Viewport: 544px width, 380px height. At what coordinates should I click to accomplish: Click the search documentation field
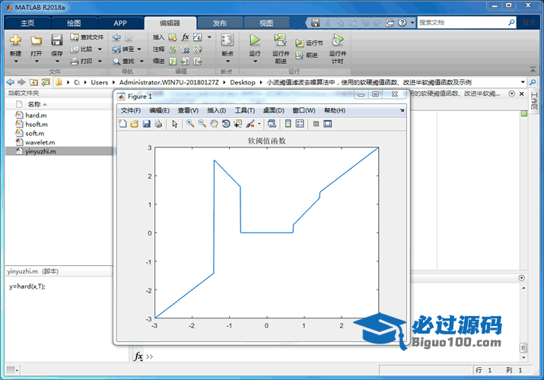(x=463, y=23)
